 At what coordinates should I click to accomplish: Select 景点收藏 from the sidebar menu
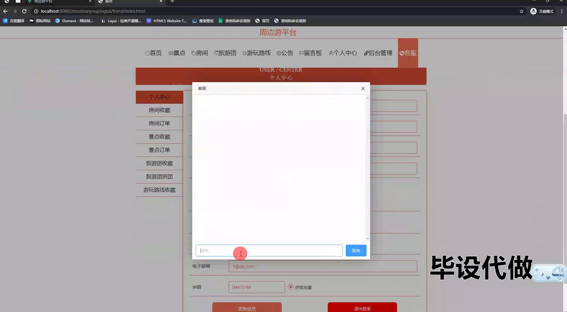click(159, 137)
